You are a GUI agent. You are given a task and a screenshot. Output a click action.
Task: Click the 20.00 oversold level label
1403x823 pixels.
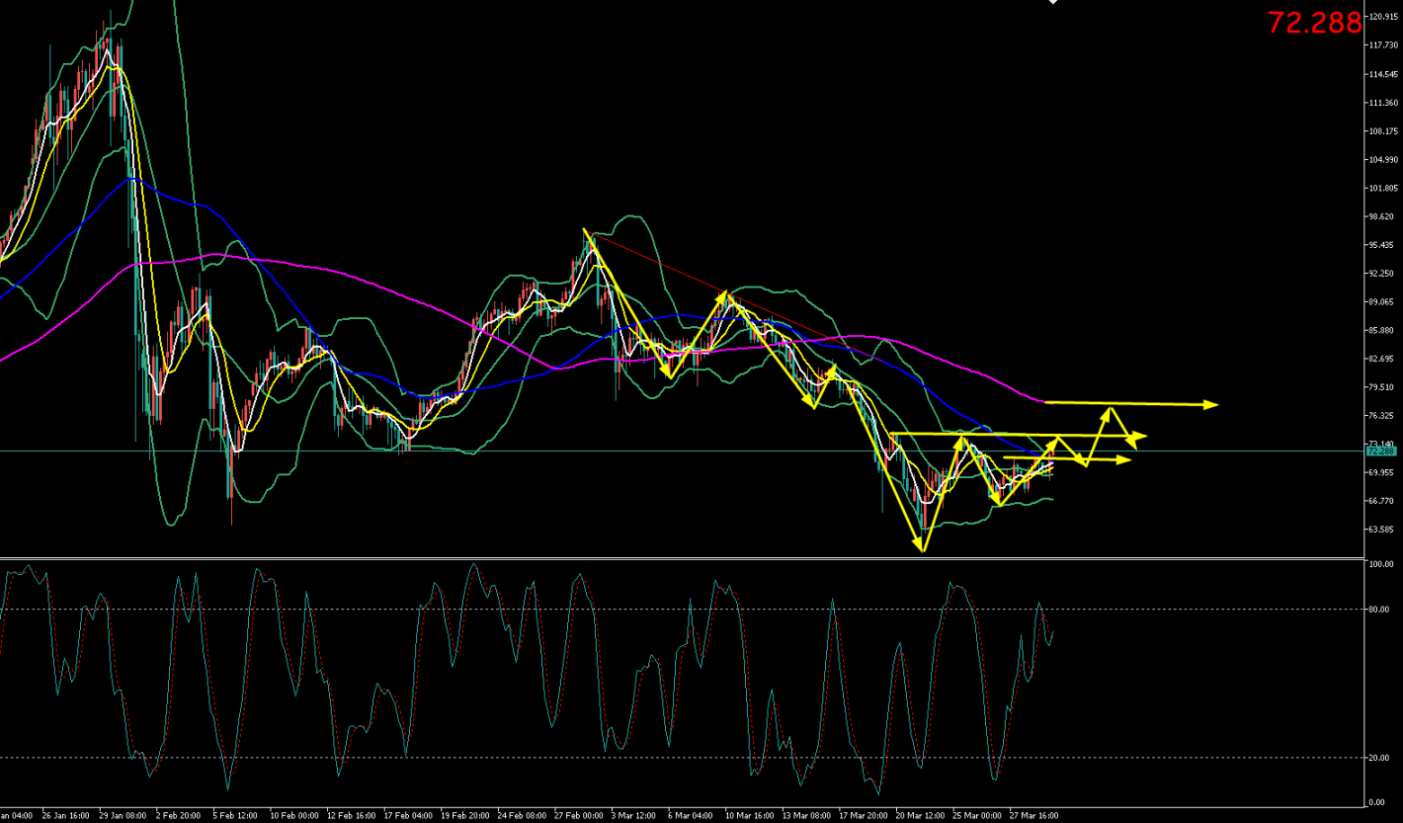coord(1379,758)
